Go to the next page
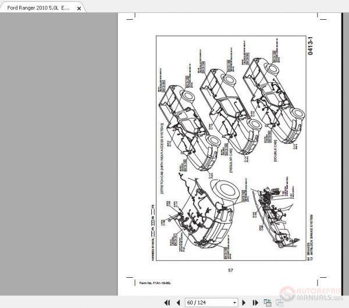 [x=244, y=303]
